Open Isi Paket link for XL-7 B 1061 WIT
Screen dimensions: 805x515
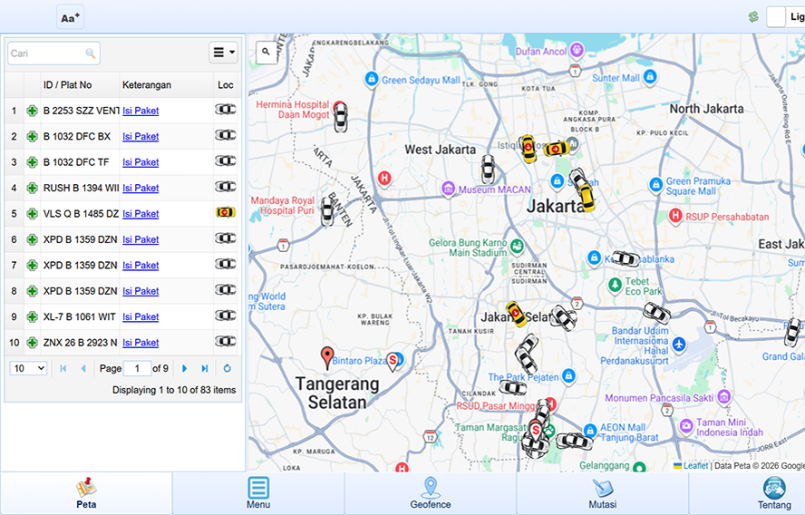pos(141,316)
